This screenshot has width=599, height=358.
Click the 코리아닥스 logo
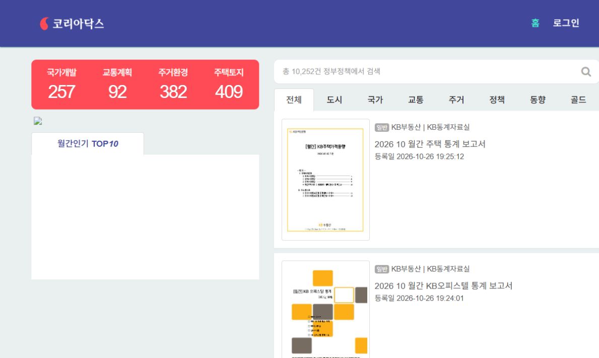pyautogui.click(x=72, y=24)
